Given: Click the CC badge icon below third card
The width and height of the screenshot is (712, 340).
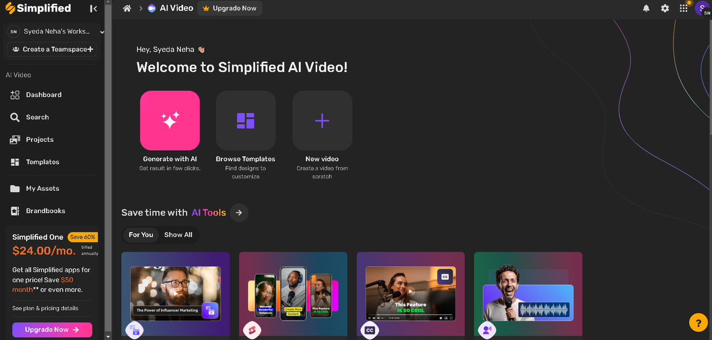Looking at the screenshot, I should pyautogui.click(x=370, y=331).
